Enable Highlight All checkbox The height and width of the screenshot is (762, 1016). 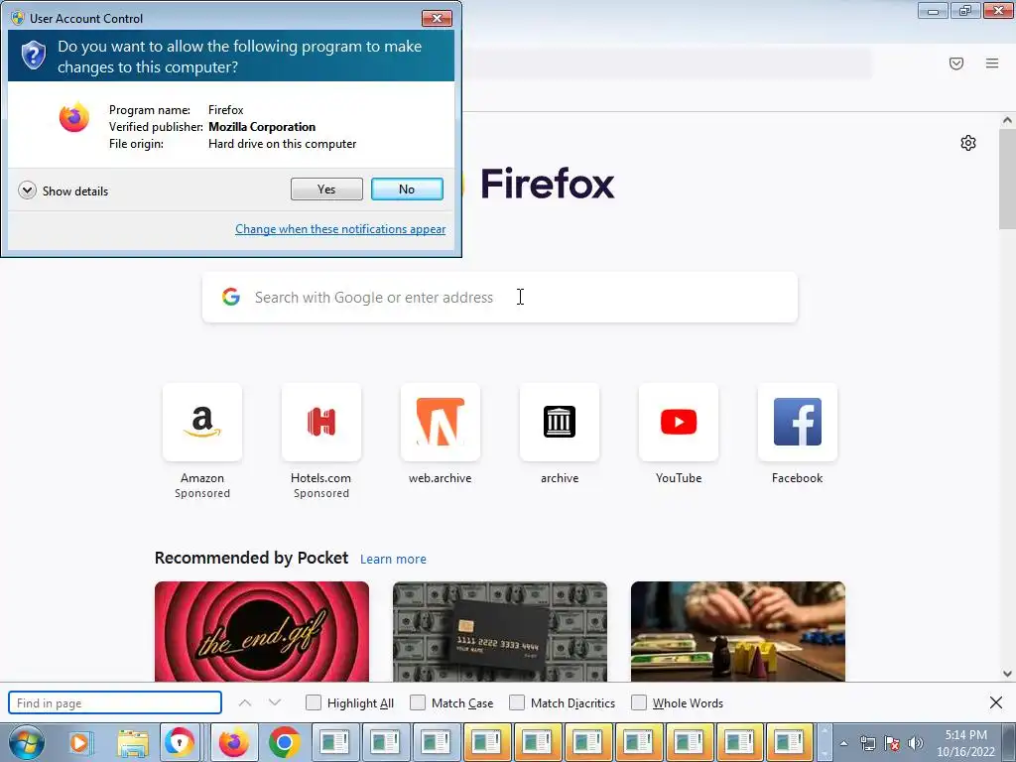(x=314, y=703)
